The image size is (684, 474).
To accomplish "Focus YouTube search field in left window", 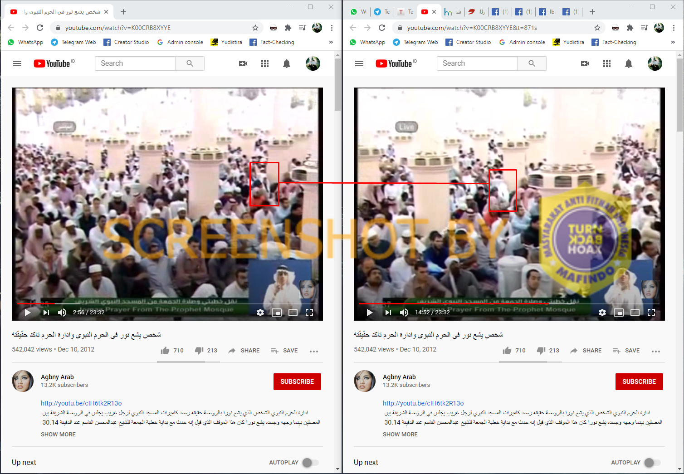I will click(x=135, y=64).
